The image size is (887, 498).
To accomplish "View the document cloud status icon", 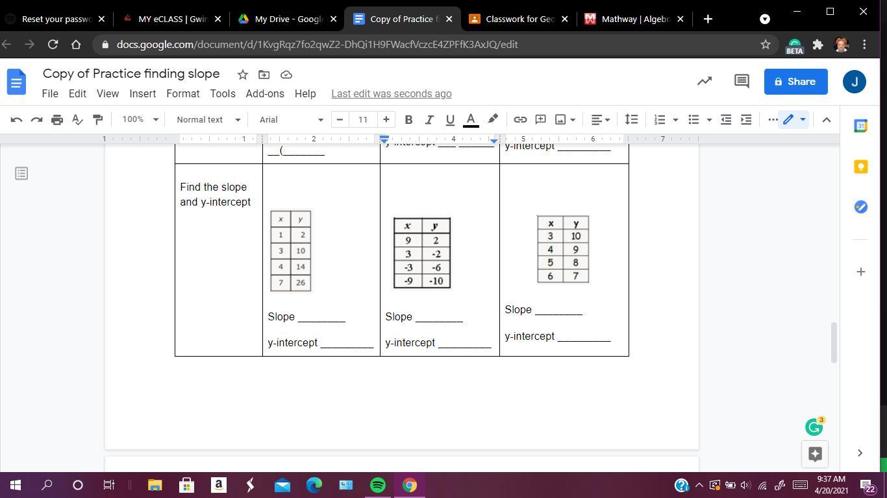I will tap(286, 75).
